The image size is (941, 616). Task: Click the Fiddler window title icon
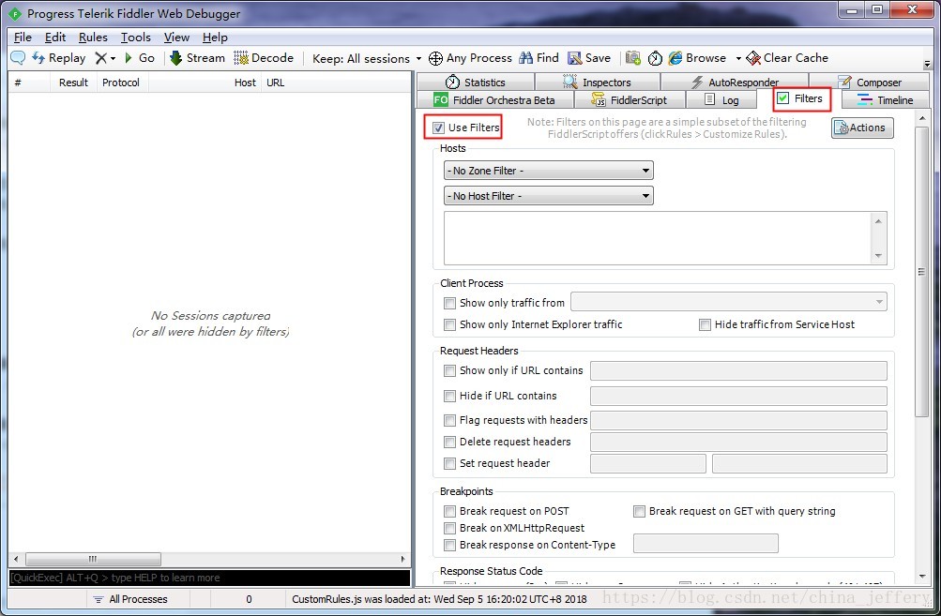15,14
